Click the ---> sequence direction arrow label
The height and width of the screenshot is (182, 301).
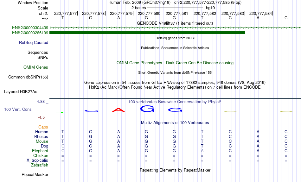point(45,18)
